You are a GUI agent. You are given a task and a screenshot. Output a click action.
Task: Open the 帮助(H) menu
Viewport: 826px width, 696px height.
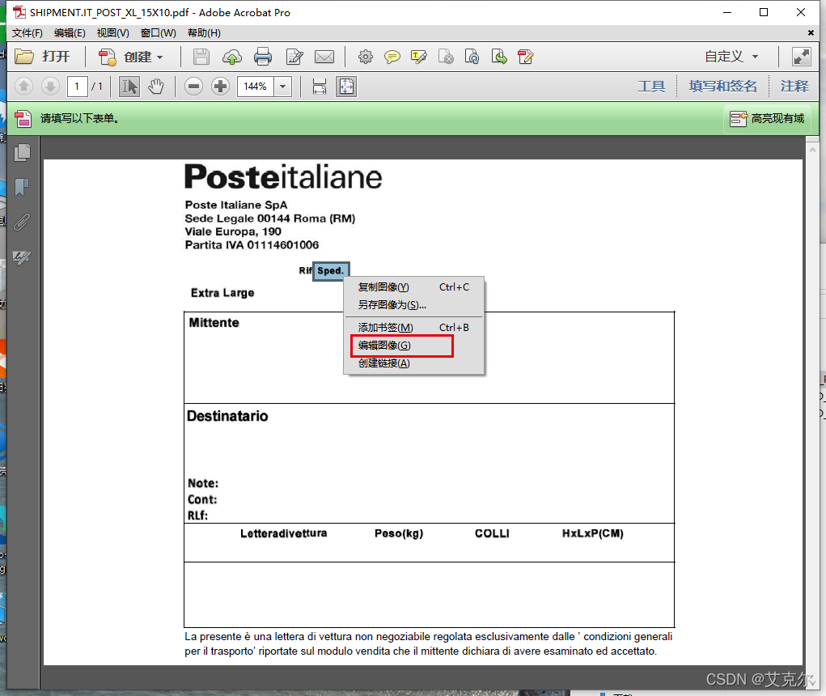(204, 33)
